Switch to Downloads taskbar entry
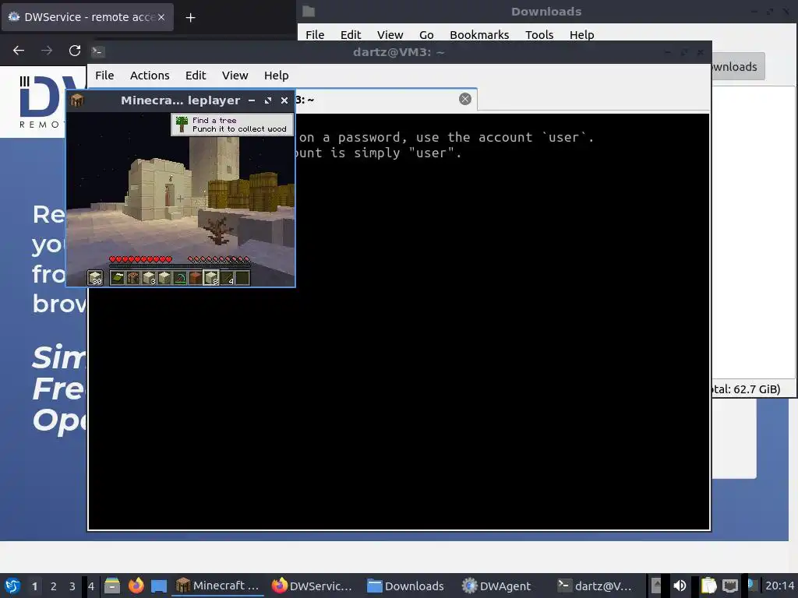Screen dimensions: 798x598 coord(406,586)
